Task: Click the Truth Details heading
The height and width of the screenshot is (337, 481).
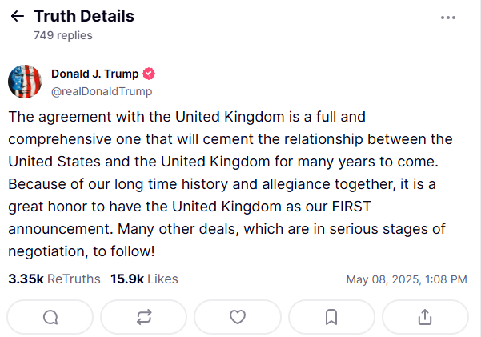Action: click(x=84, y=16)
